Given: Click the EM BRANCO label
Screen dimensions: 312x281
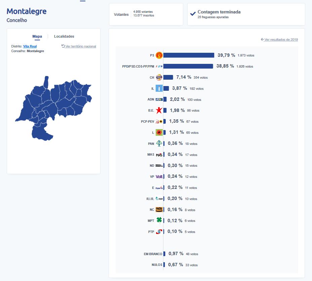Looking at the screenshot, I should click(x=153, y=254).
